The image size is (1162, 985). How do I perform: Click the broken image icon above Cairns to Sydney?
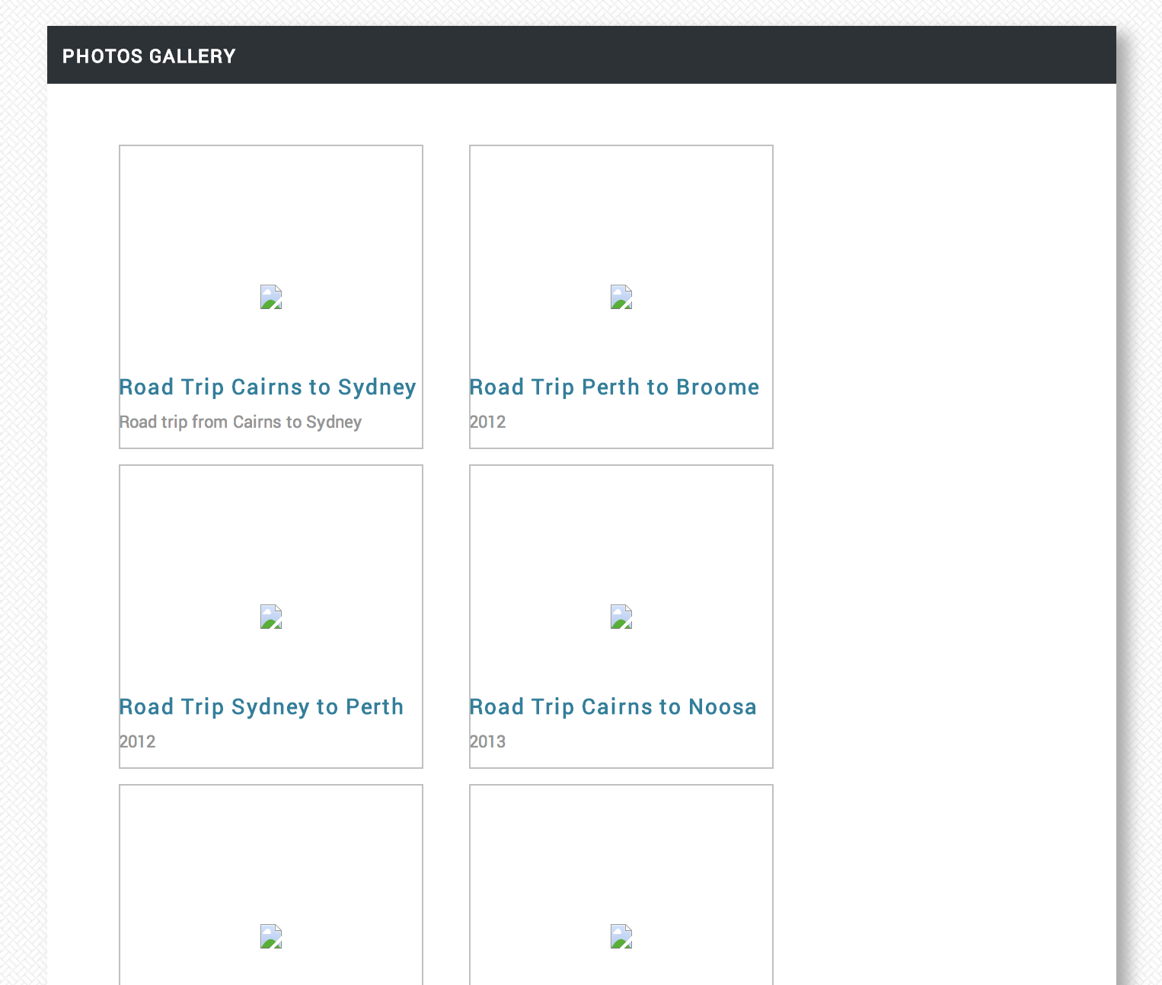(x=271, y=297)
